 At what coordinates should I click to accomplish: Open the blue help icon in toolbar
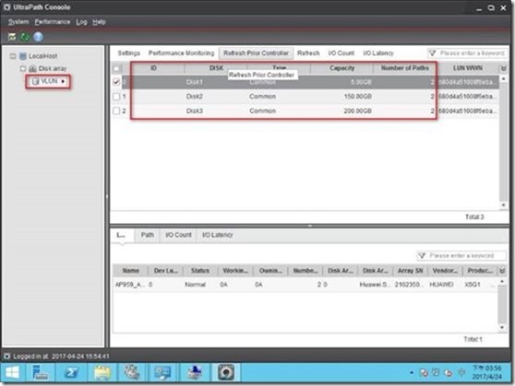[38, 37]
